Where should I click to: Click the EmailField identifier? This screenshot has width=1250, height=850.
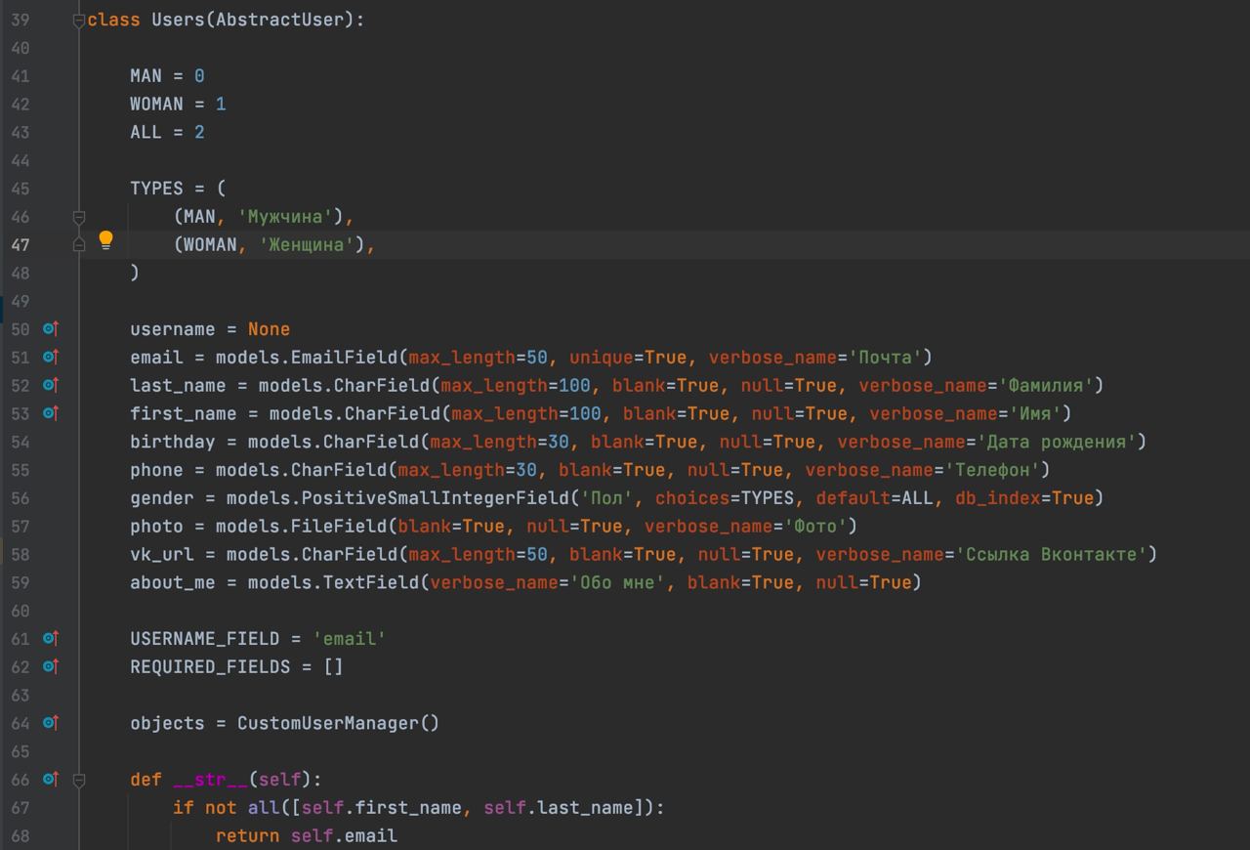tap(345, 358)
